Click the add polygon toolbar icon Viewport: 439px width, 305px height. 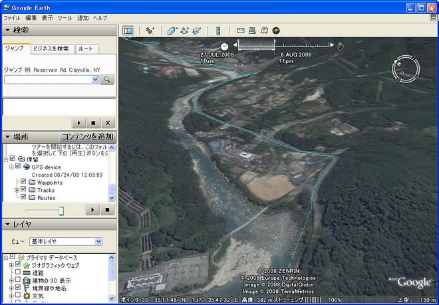tap(172, 31)
